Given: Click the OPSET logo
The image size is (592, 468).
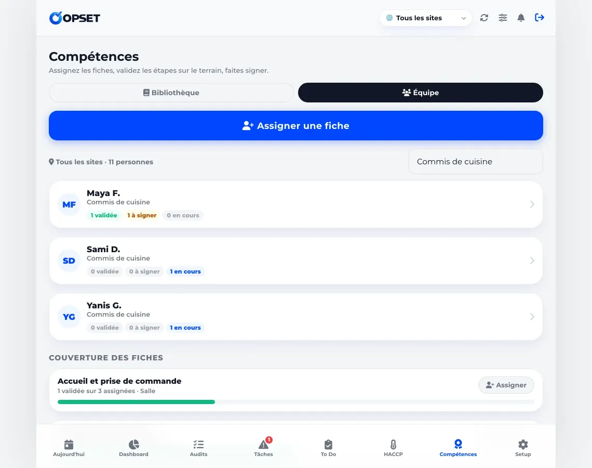Looking at the screenshot, I should point(75,18).
